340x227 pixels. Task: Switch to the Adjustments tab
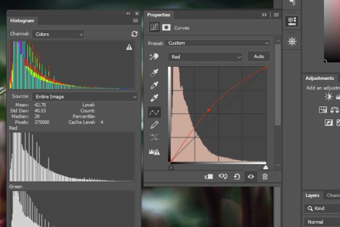click(320, 78)
